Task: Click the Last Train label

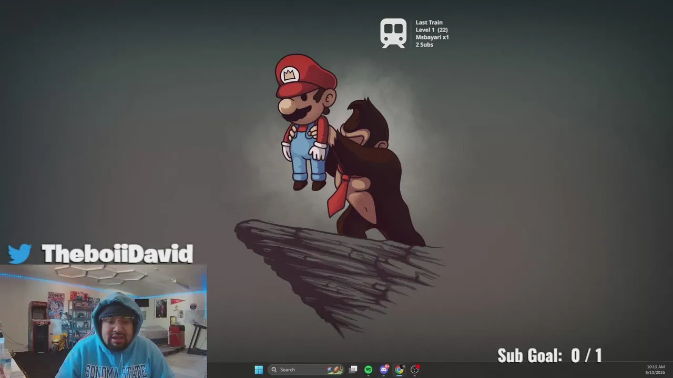Action: [429, 23]
